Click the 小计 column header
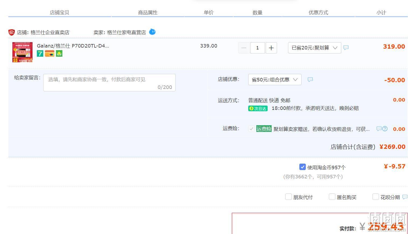The height and width of the screenshot is (234, 408). pyautogui.click(x=381, y=13)
